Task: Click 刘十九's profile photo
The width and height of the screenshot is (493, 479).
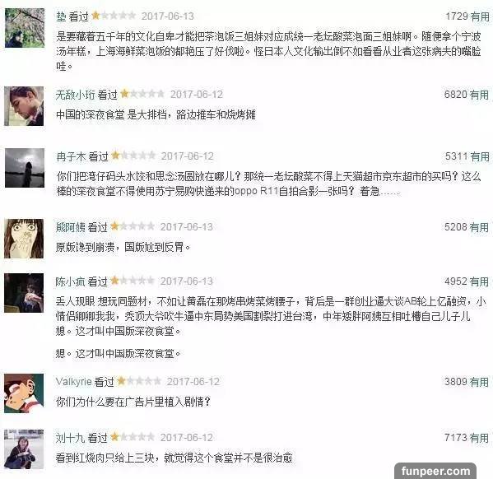Action: pos(24,449)
